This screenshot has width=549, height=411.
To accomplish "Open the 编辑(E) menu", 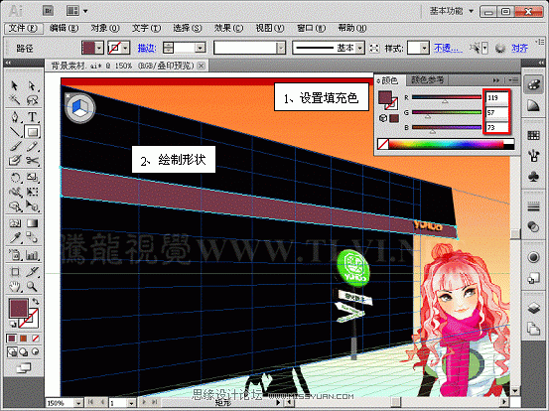I will pos(64,28).
